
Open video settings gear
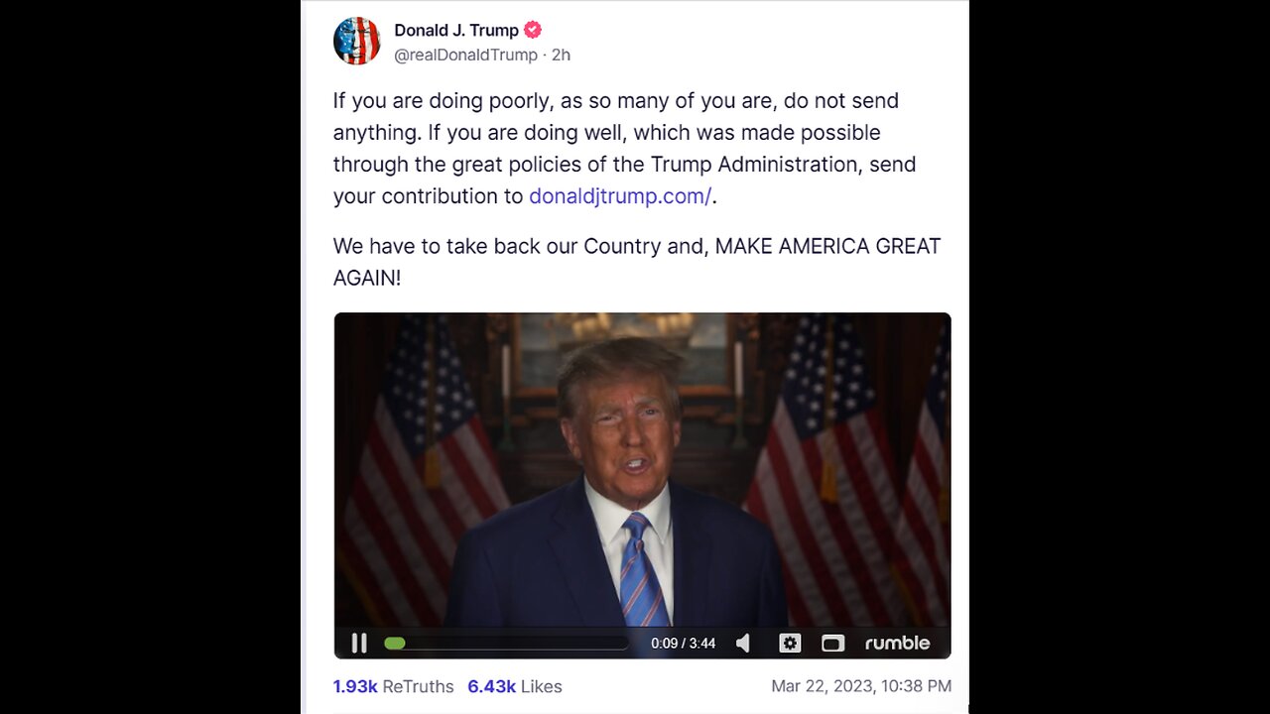pos(790,644)
